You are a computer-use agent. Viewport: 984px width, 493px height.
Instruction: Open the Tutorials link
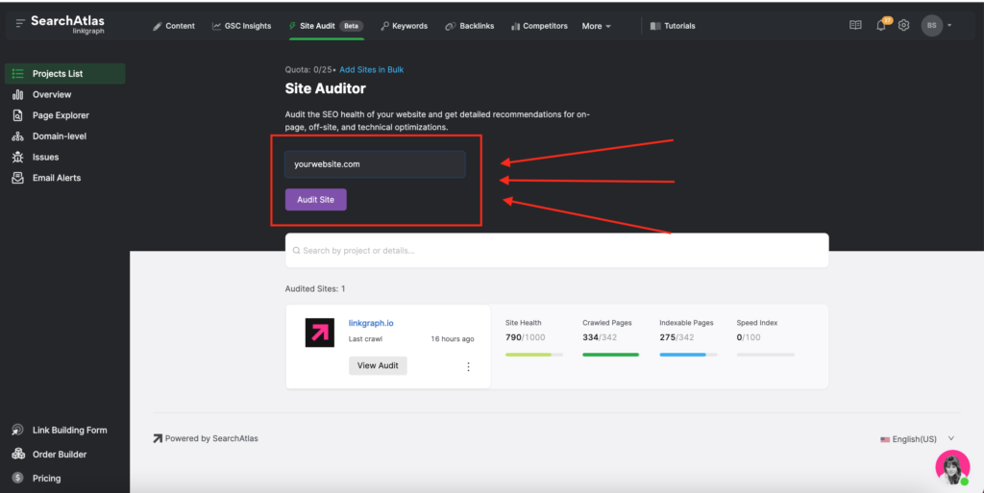pos(673,26)
